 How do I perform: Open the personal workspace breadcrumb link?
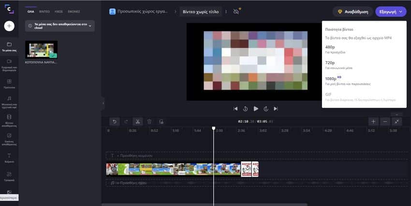click(x=143, y=12)
